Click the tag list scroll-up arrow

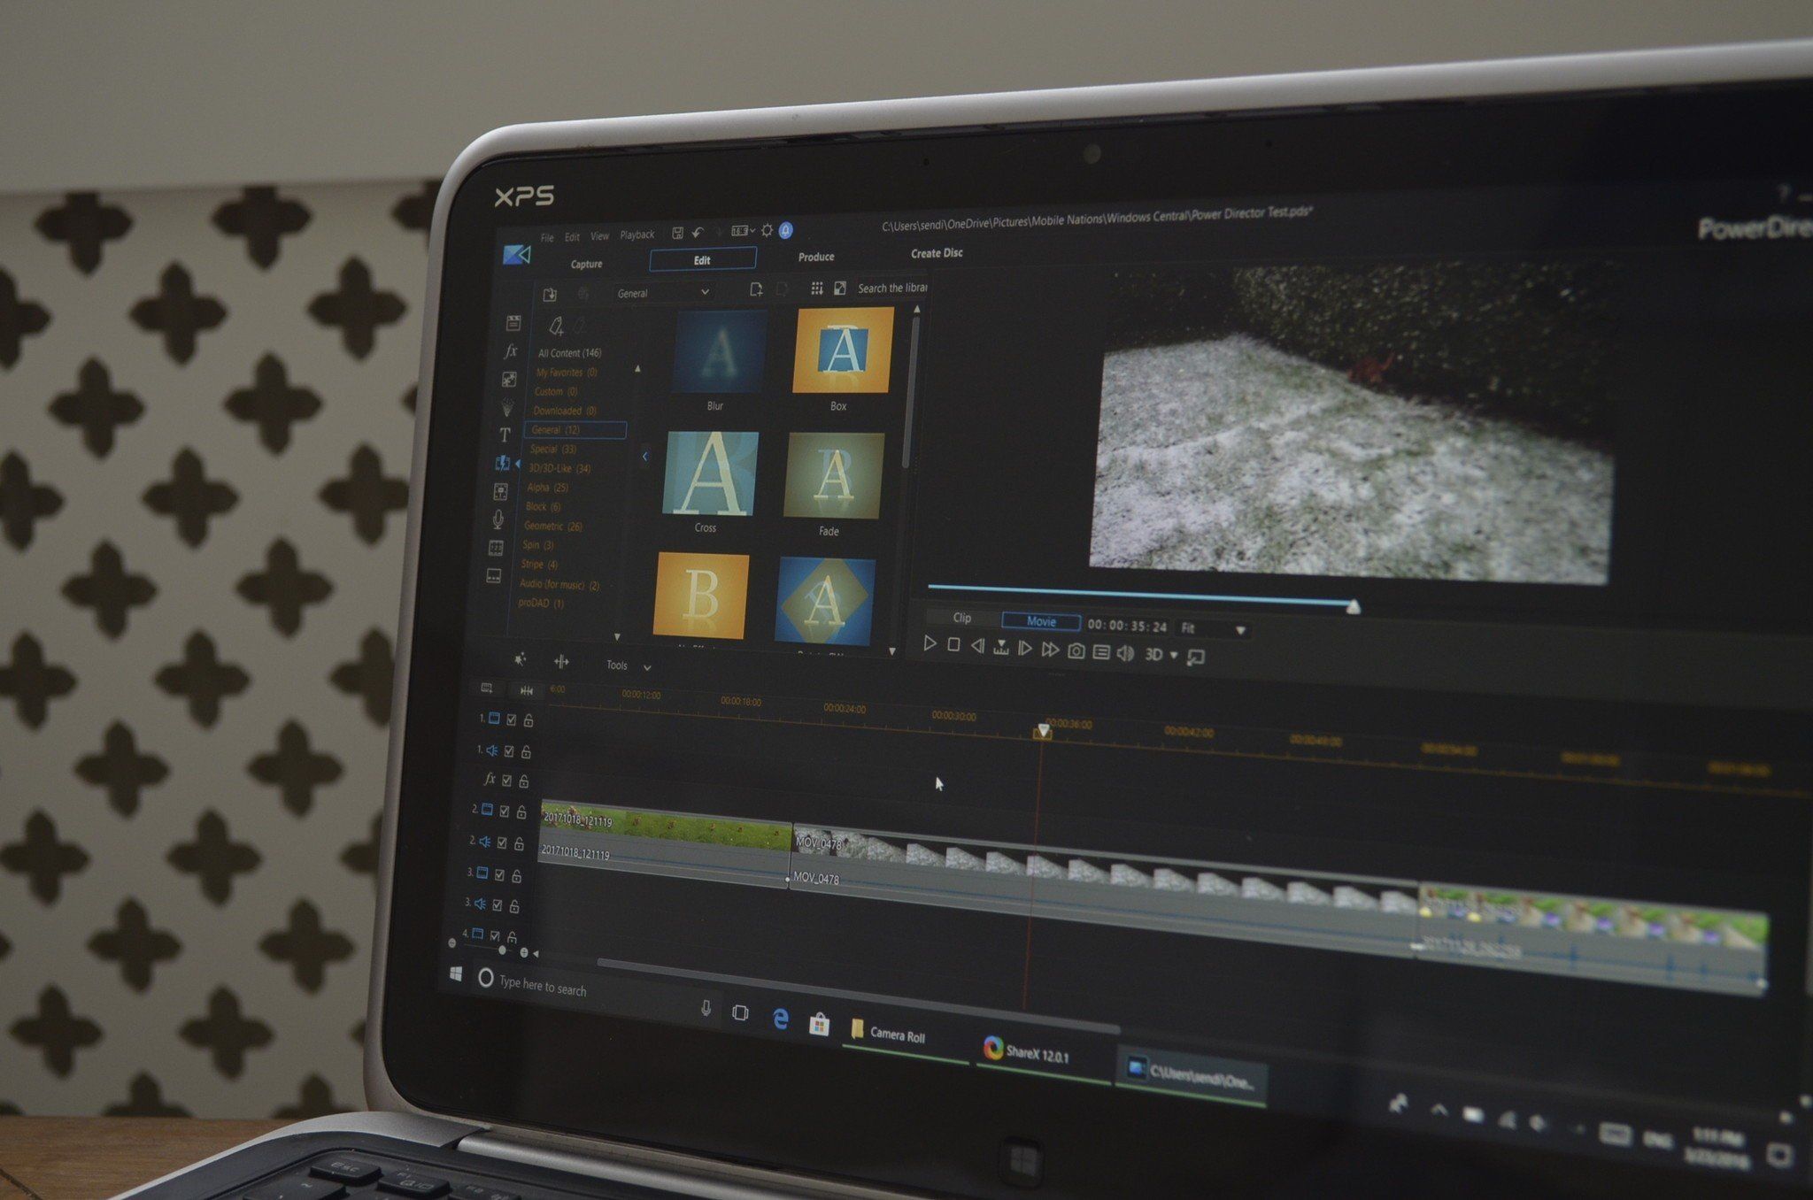click(x=637, y=368)
